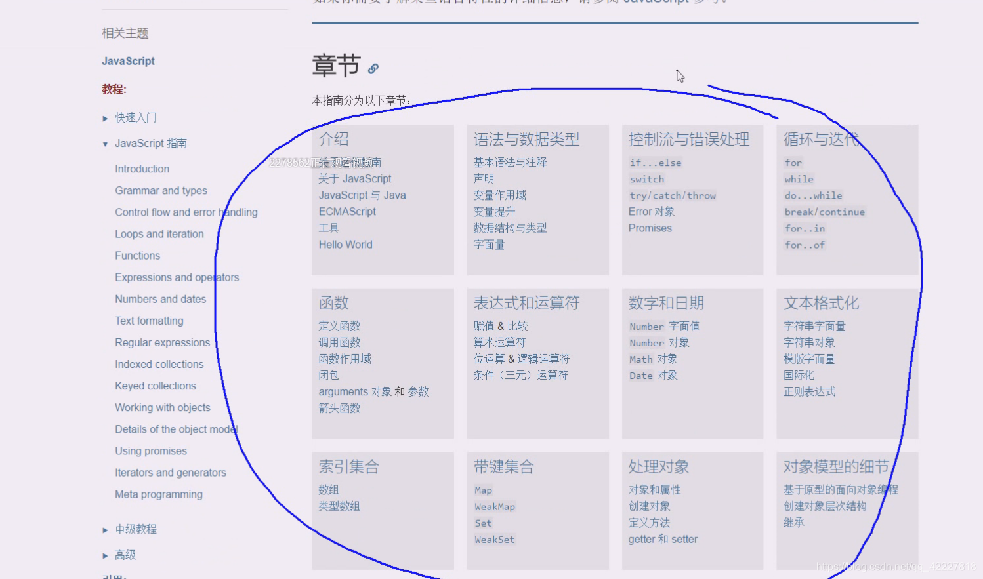Open the 变量作用域 link

(500, 195)
